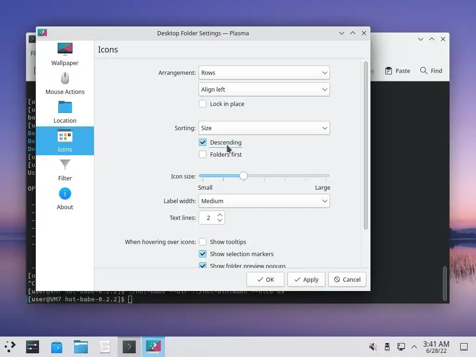The image size is (476, 357).
Task: Click the Konsole window scrollbar
Action: pyautogui.click(x=445, y=284)
